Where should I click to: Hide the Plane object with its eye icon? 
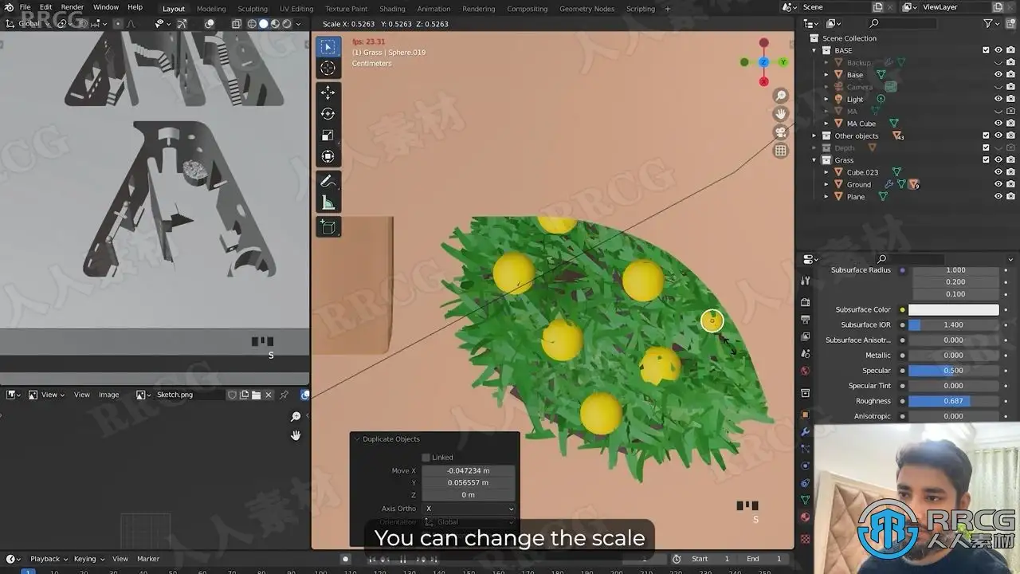(x=998, y=196)
